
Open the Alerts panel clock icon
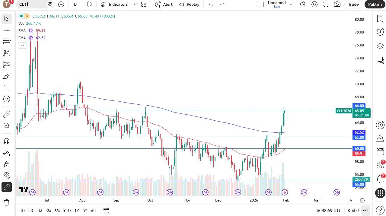(x=380, y=32)
